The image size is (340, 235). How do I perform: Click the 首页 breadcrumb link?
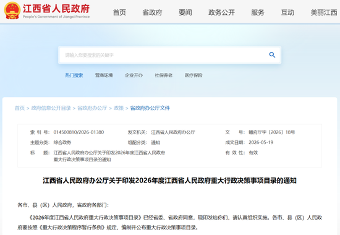click(20, 108)
